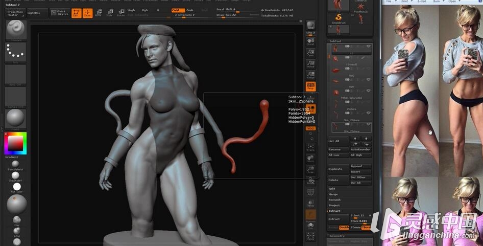The height and width of the screenshot is (246, 483).
Task: Click the Rename subtool button
Action: (338, 149)
